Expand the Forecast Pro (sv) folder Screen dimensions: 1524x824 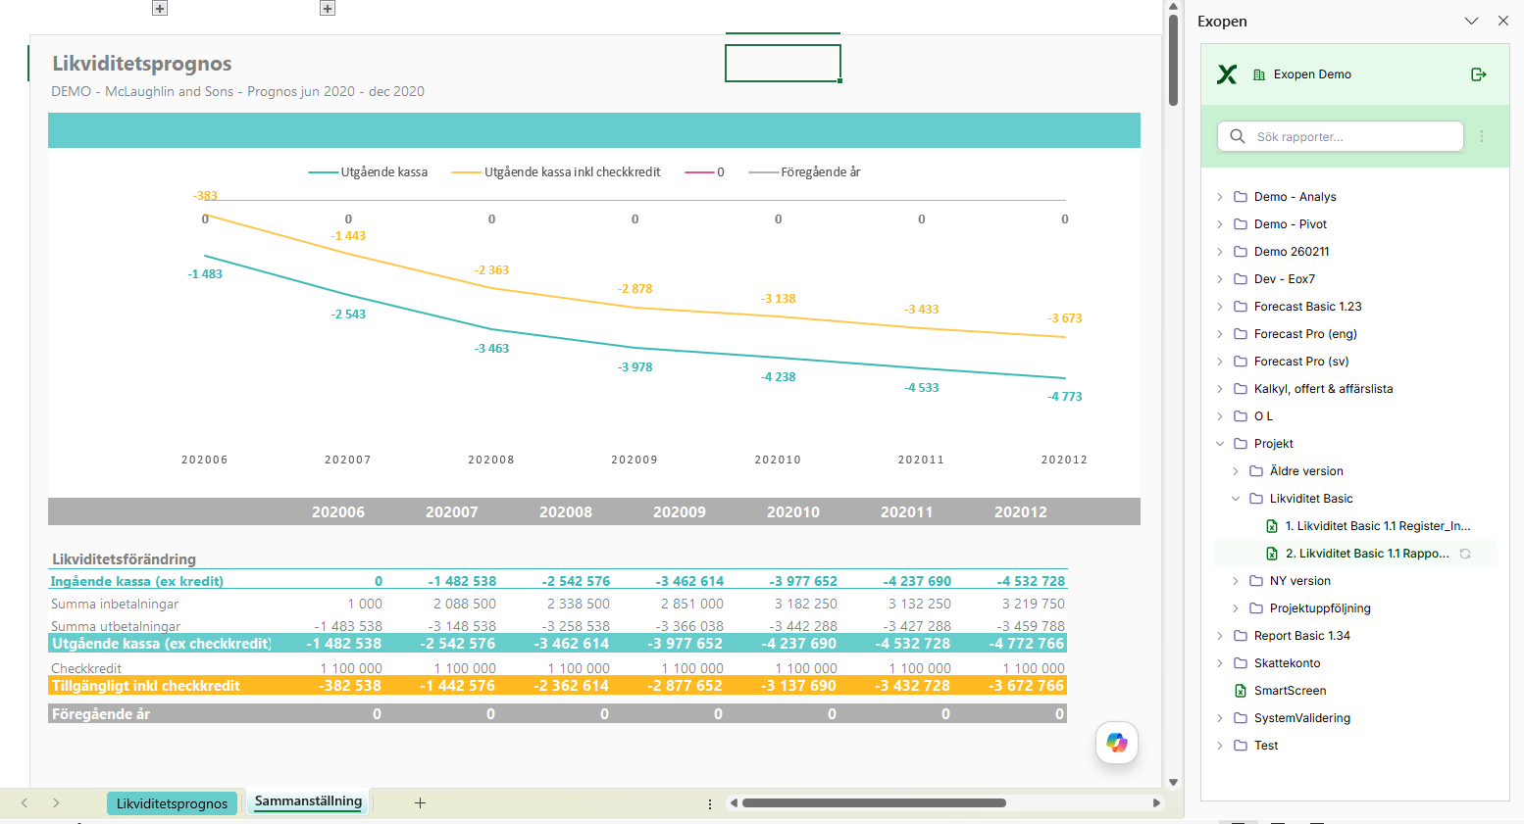click(x=1220, y=362)
